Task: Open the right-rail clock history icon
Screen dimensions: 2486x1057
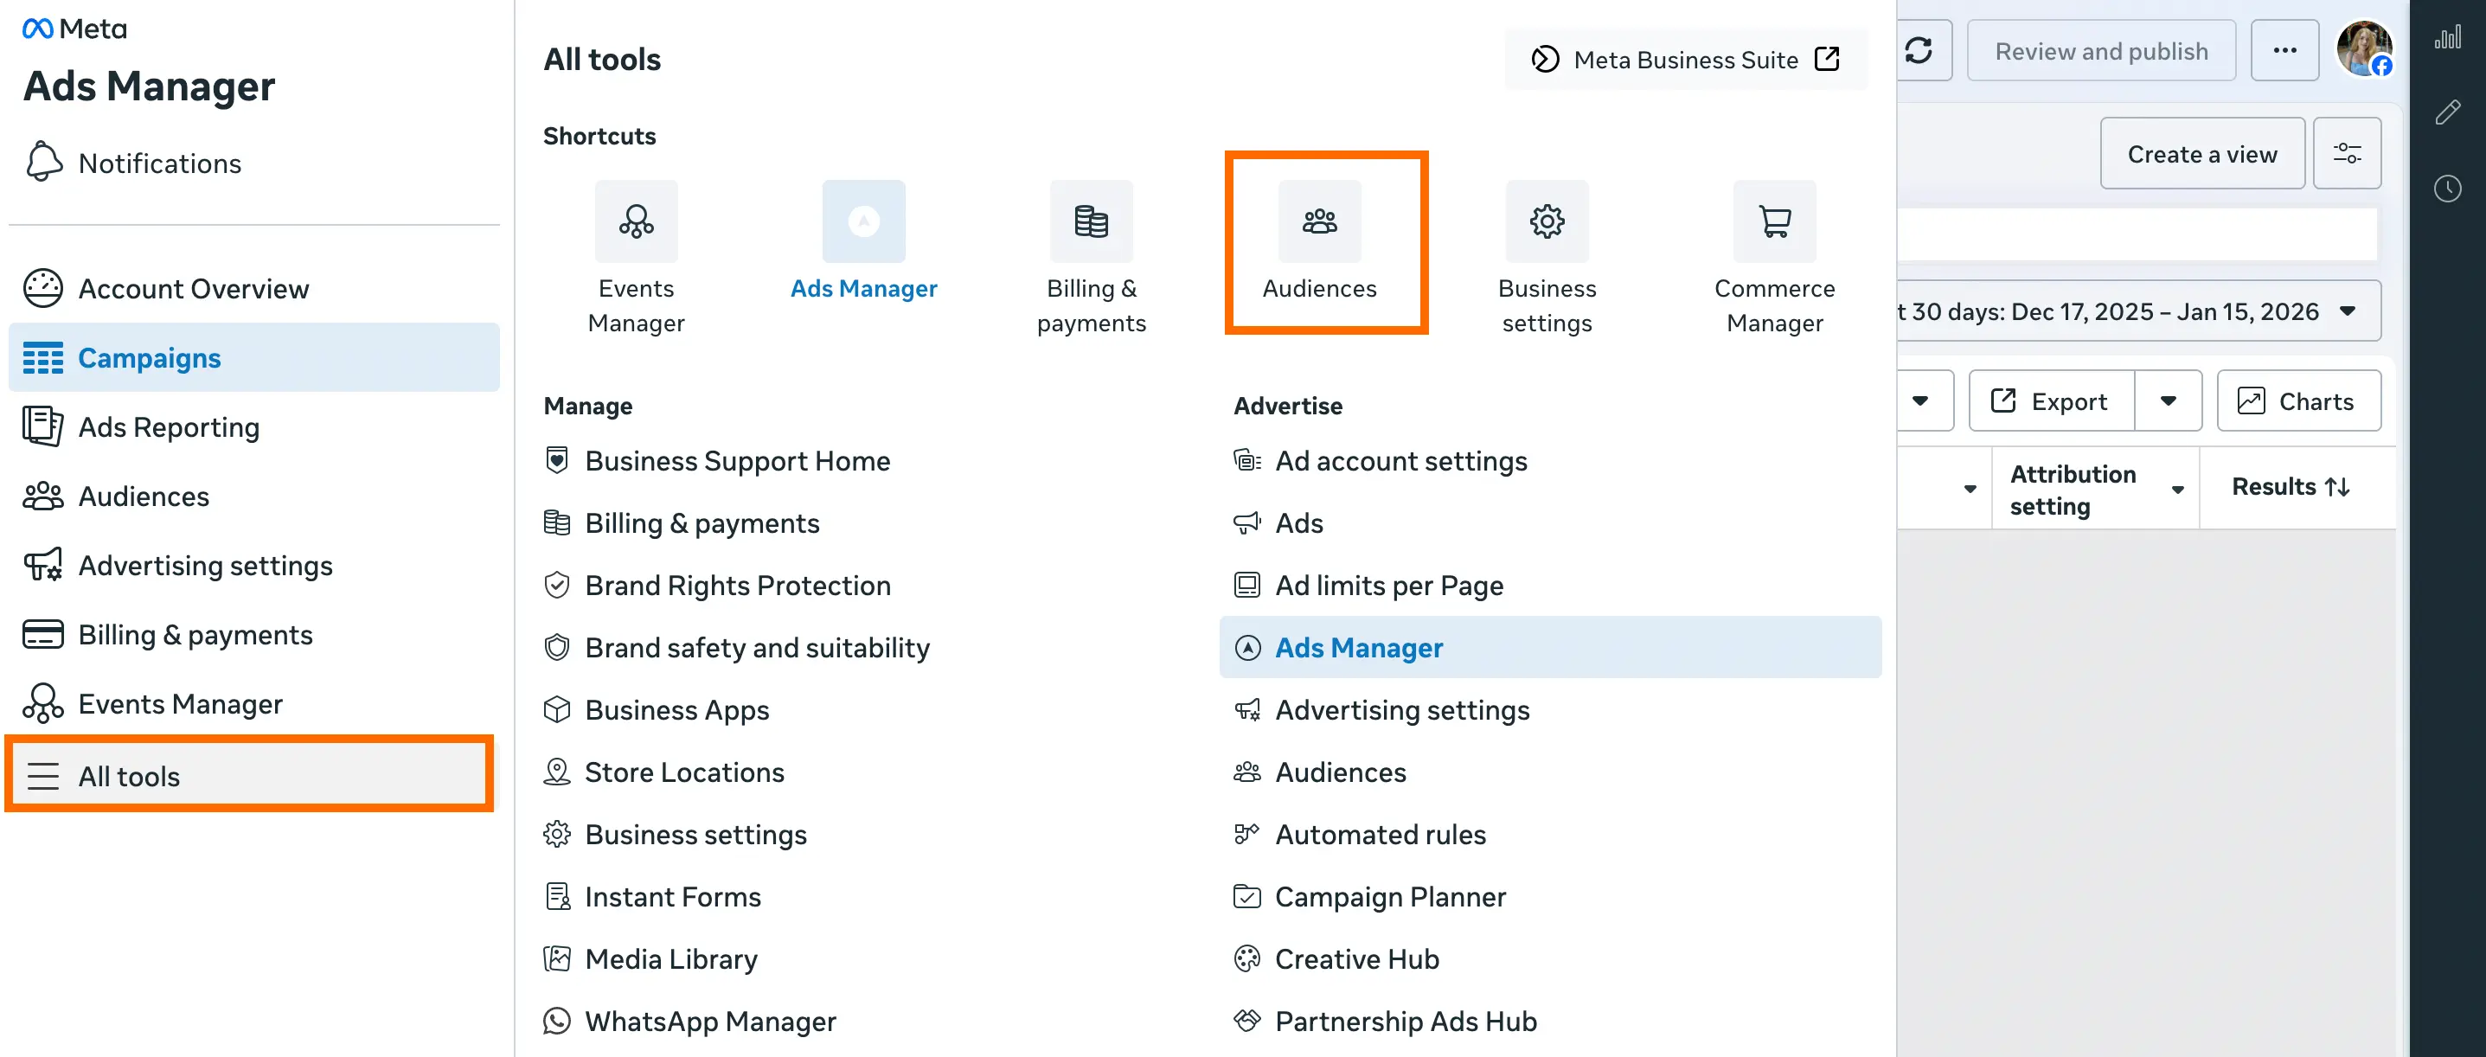Action: click(x=2446, y=189)
